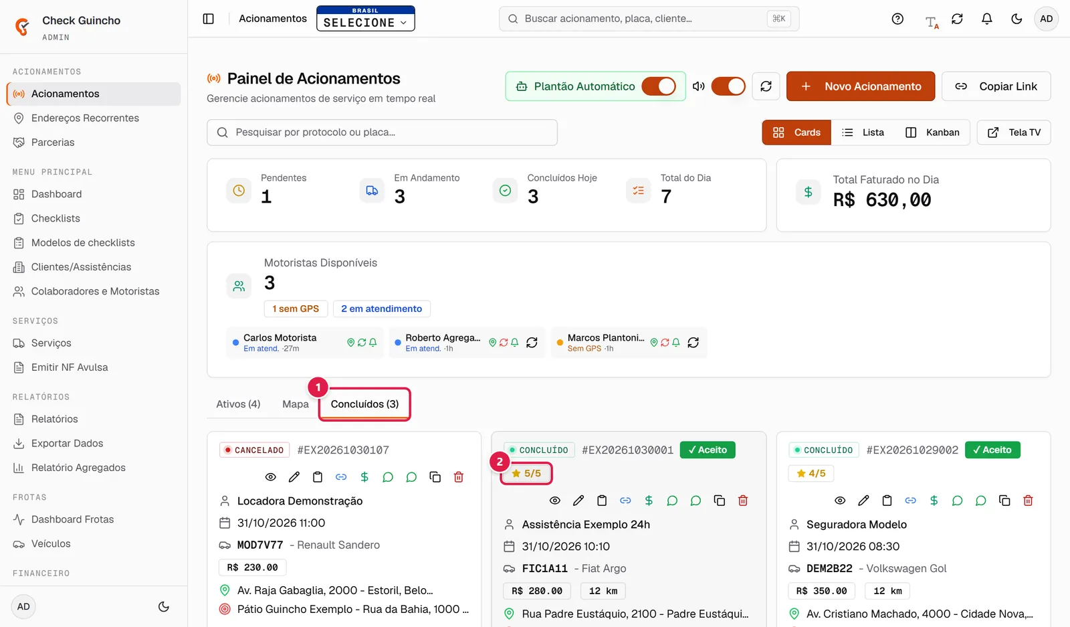Click 5/5 star rating badge
Image resolution: width=1070 pixels, height=627 pixels.
pos(526,473)
